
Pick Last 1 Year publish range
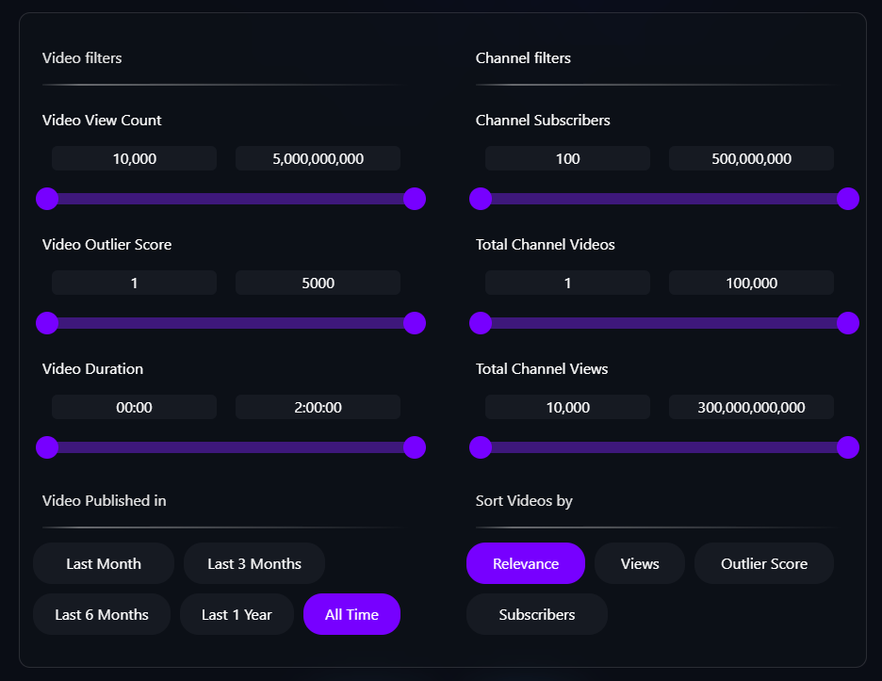[237, 614]
